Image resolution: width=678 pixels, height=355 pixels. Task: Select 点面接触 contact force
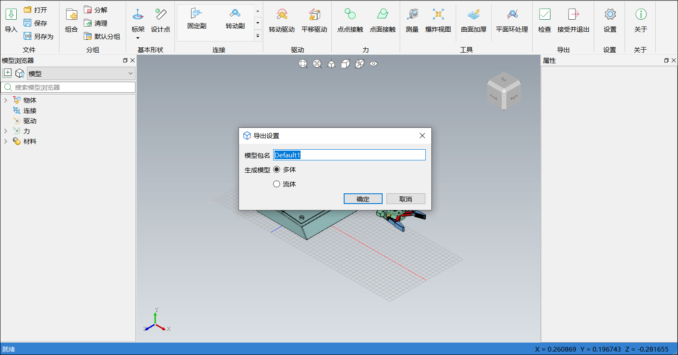click(383, 20)
